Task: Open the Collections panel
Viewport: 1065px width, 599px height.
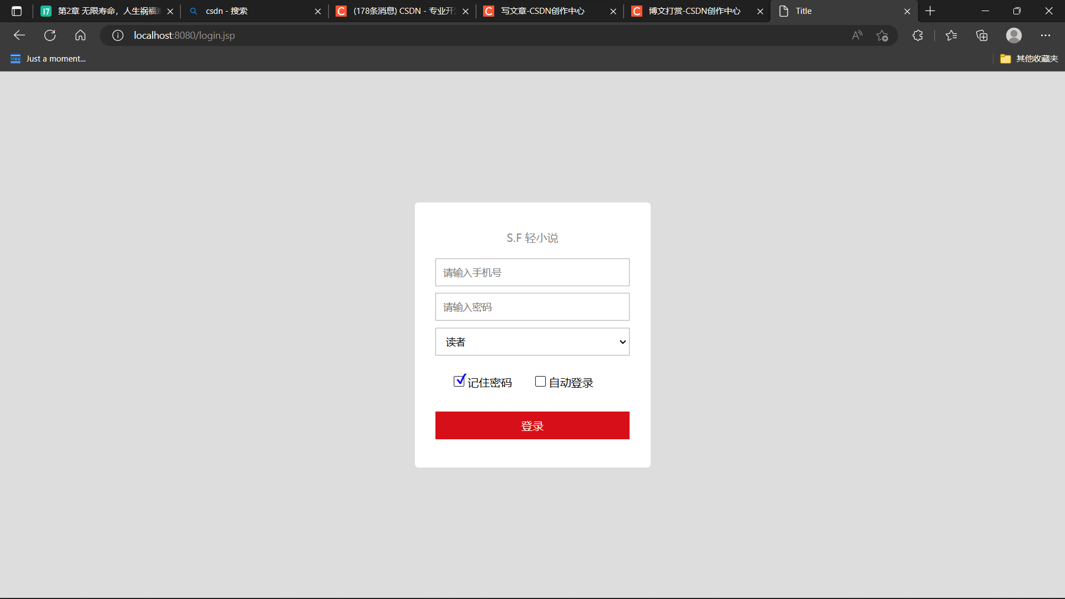Action: pyautogui.click(x=982, y=35)
